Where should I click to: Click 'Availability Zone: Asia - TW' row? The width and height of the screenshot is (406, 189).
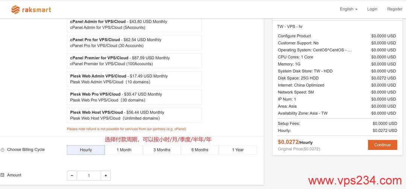[x=337, y=113]
